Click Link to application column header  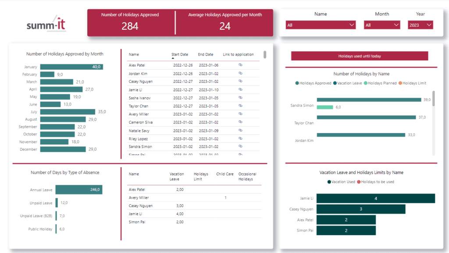coord(238,54)
